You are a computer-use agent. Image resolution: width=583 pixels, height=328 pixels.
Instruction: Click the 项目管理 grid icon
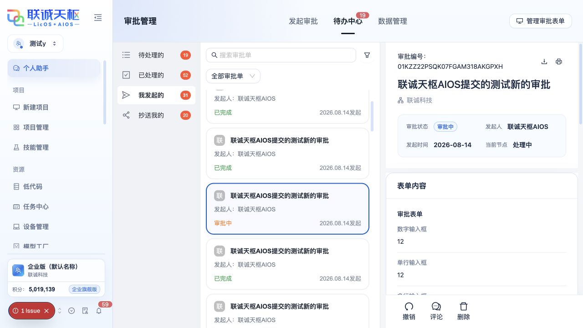16,128
